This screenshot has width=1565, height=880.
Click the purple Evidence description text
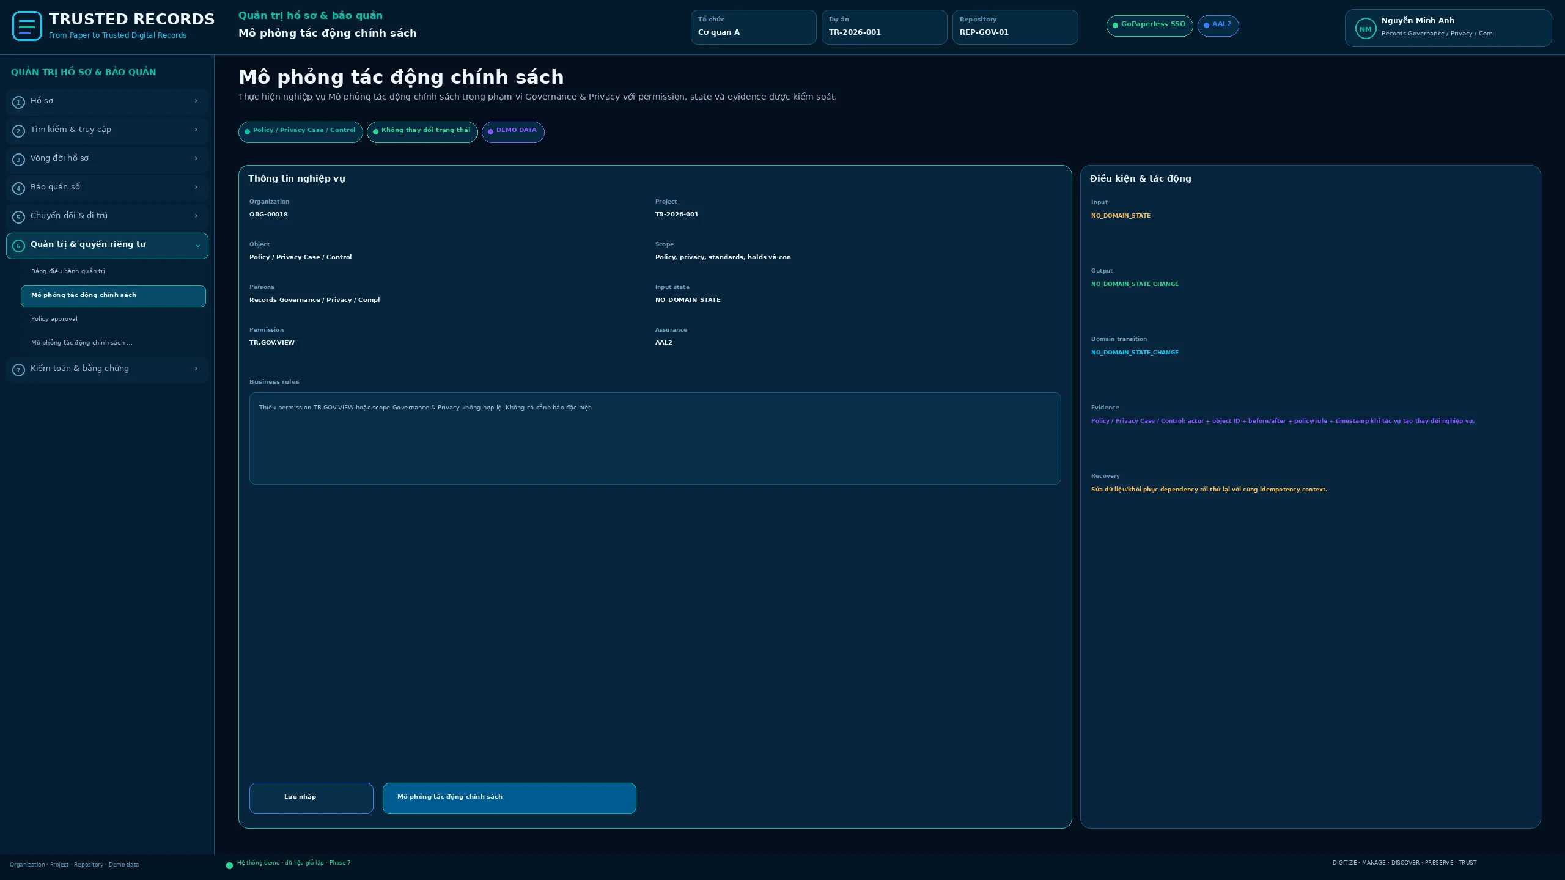[x=1283, y=421]
